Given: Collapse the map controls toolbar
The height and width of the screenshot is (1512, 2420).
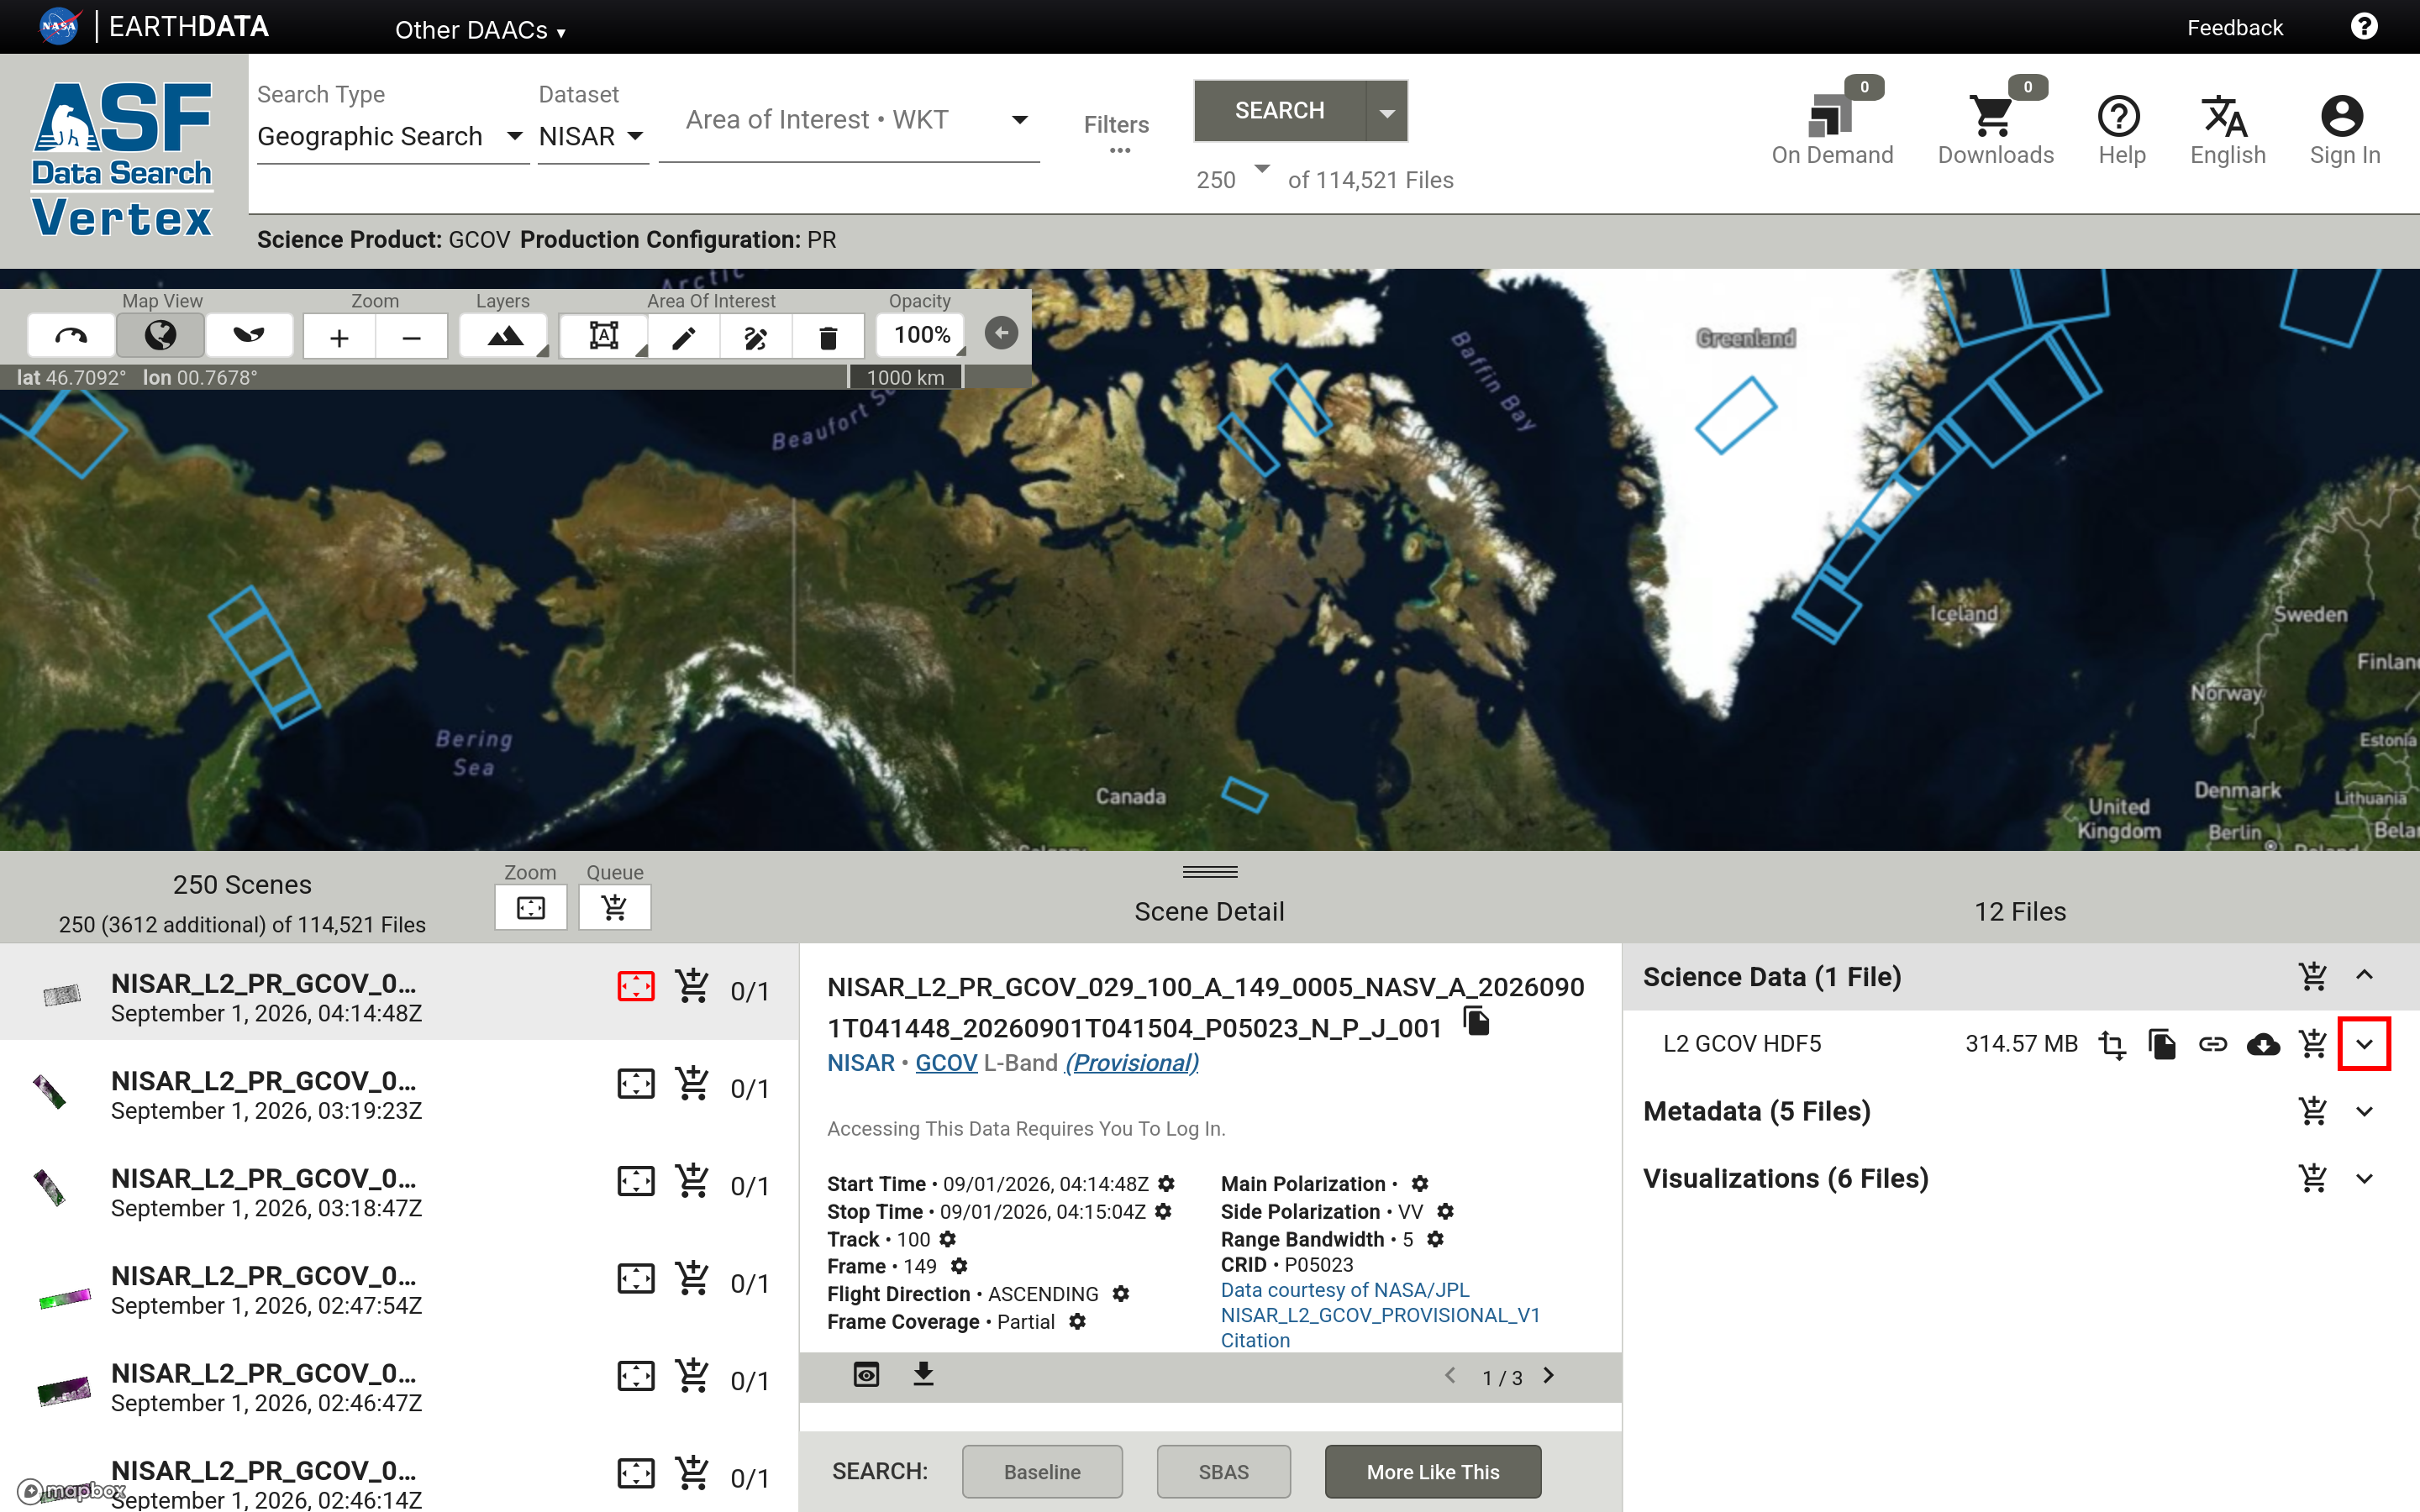Looking at the screenshot, I should pyautogui.click(x=1001, y=333).
